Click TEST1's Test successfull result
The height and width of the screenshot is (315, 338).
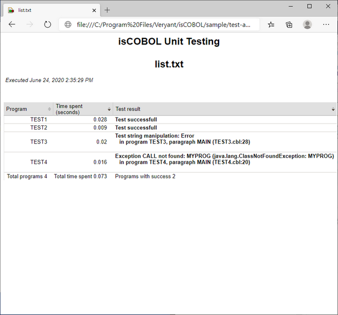click(x=136, y=119)
